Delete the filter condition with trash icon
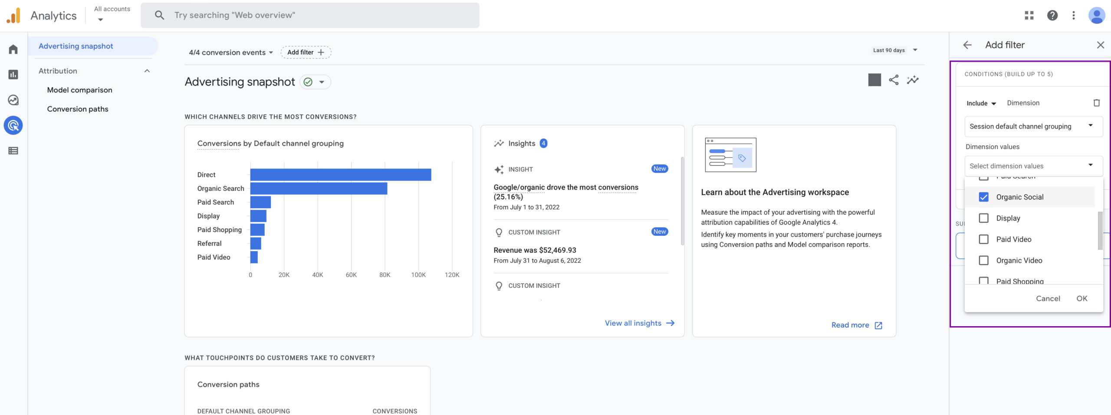The height and width of the screenshot is (415, 1111). pos(1097,103)
